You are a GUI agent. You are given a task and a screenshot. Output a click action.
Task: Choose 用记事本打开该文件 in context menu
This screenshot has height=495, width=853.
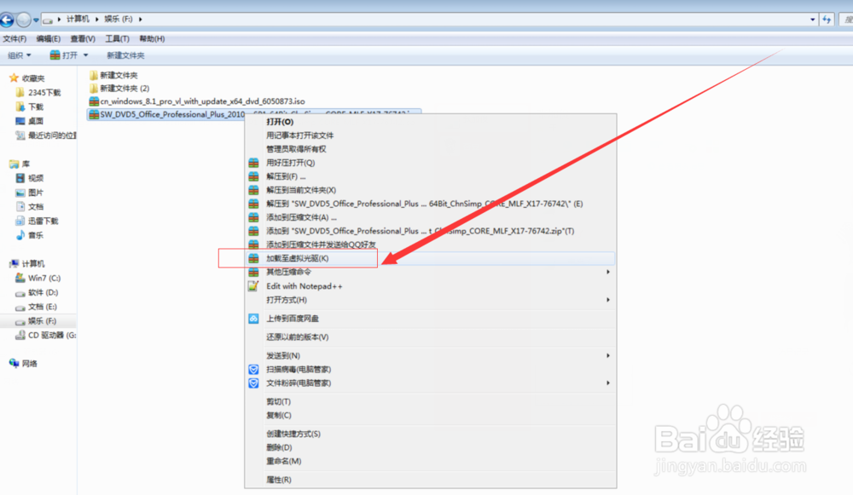[x=299, y=135]
